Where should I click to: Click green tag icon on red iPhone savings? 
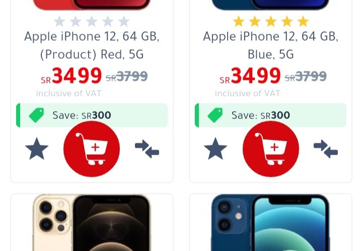click(x=36, y=115)
